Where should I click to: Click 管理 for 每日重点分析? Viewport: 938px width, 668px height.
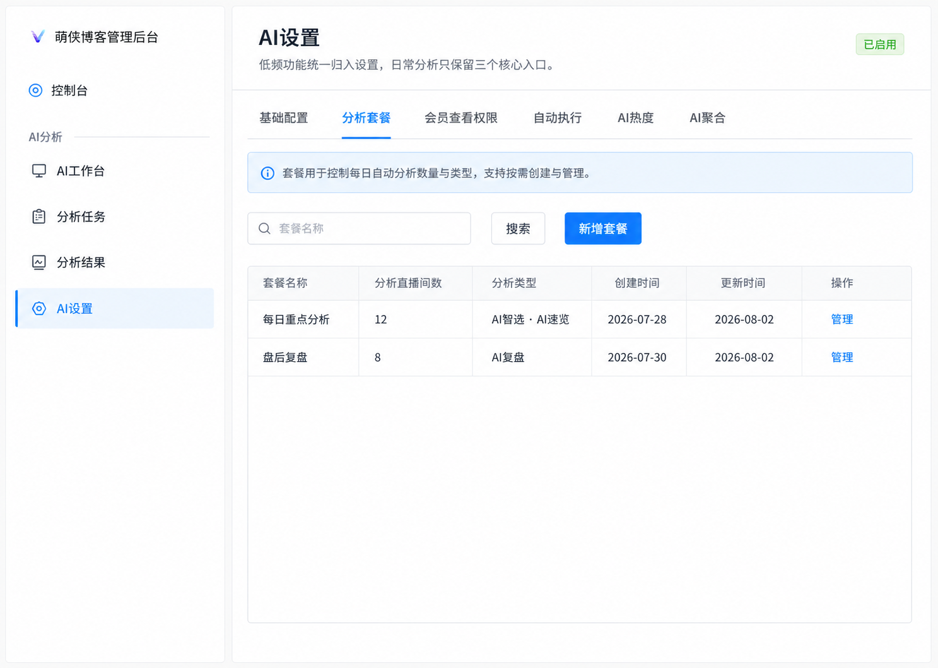pos(842,319)
